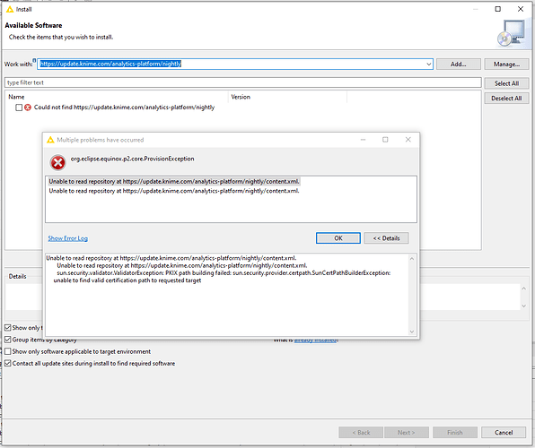Click the KNIME warning triangle in Install title
This screenshot has width=535, height=448.
click(10, 9)
